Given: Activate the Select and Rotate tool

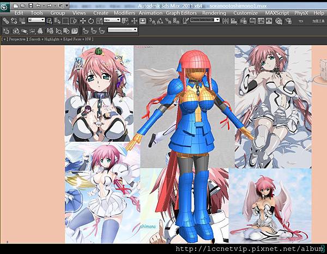Looking at the screenshot, I should click(91, 21).
